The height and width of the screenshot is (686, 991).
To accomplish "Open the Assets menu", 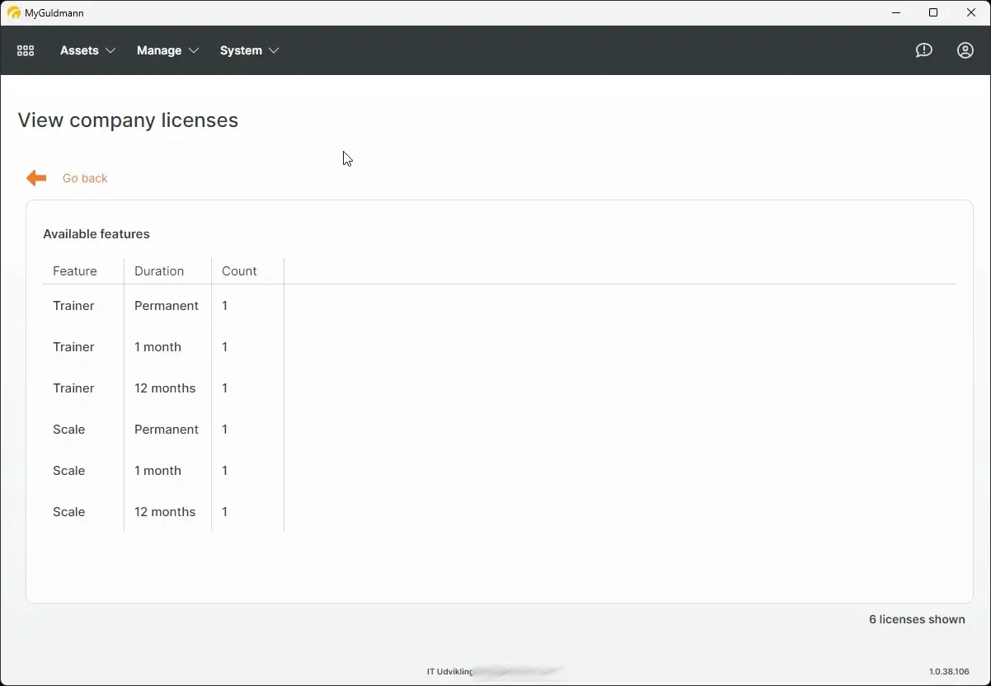I will [x=78, y=50].
